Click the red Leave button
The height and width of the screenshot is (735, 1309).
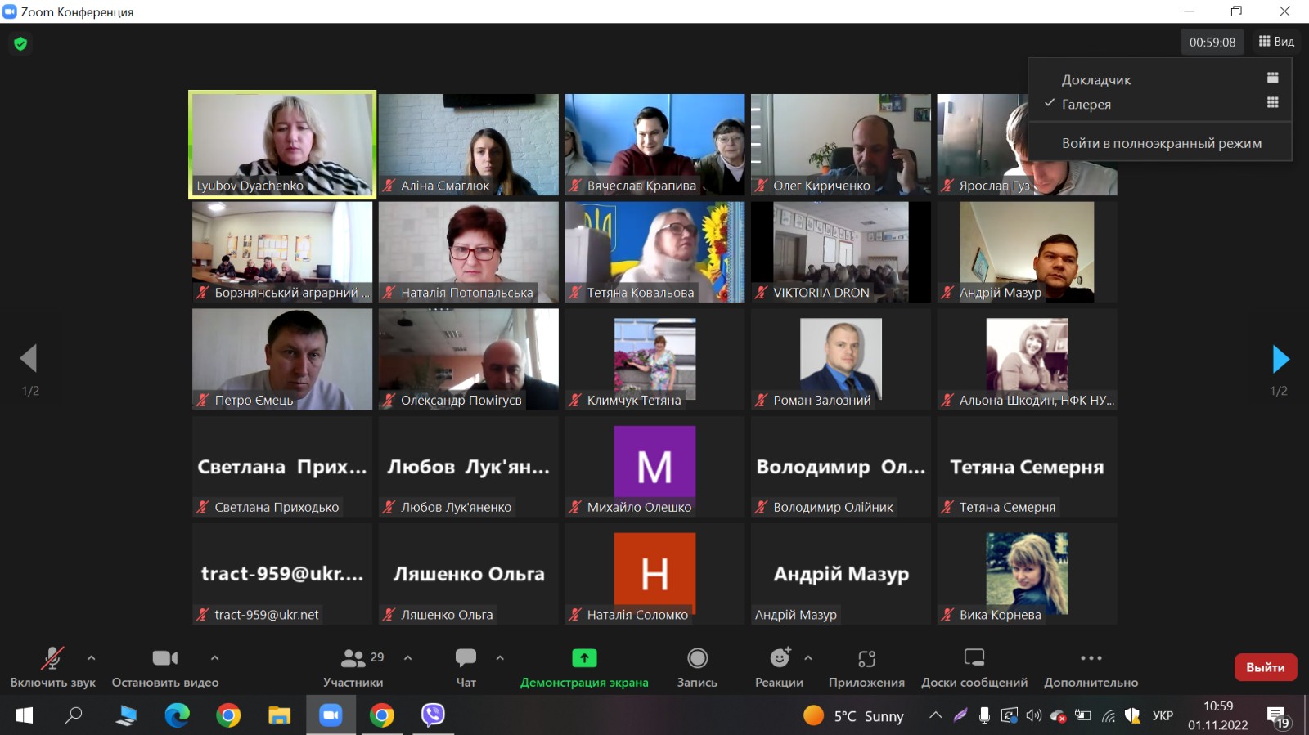pos(1266,667)
